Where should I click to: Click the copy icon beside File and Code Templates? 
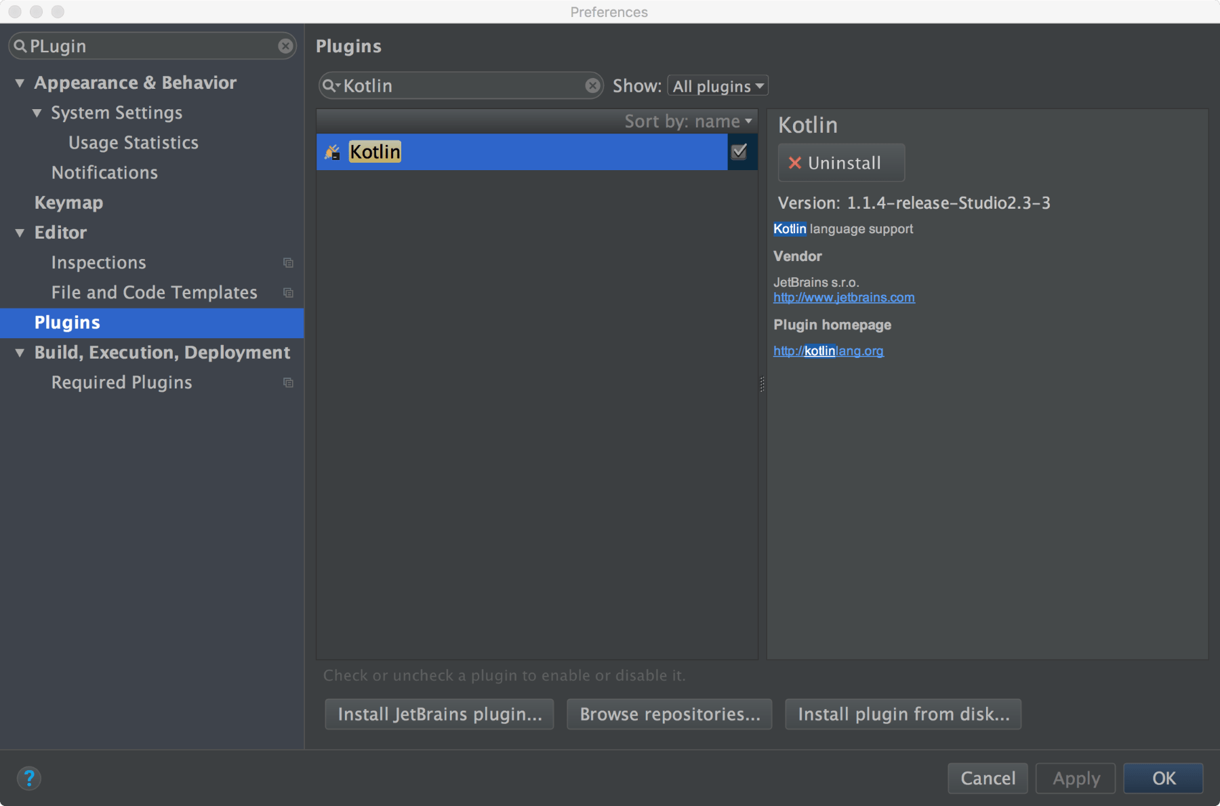click(288, 292)
